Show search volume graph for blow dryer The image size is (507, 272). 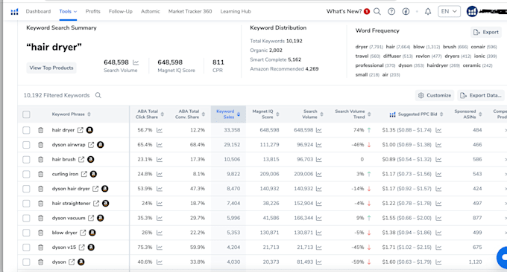tap(319, 233)
